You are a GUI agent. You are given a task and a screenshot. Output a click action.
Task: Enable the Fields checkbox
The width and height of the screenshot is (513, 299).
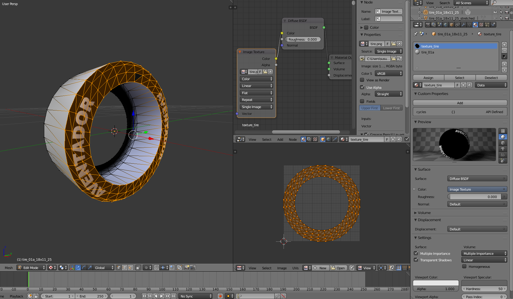tap(362, 101)
